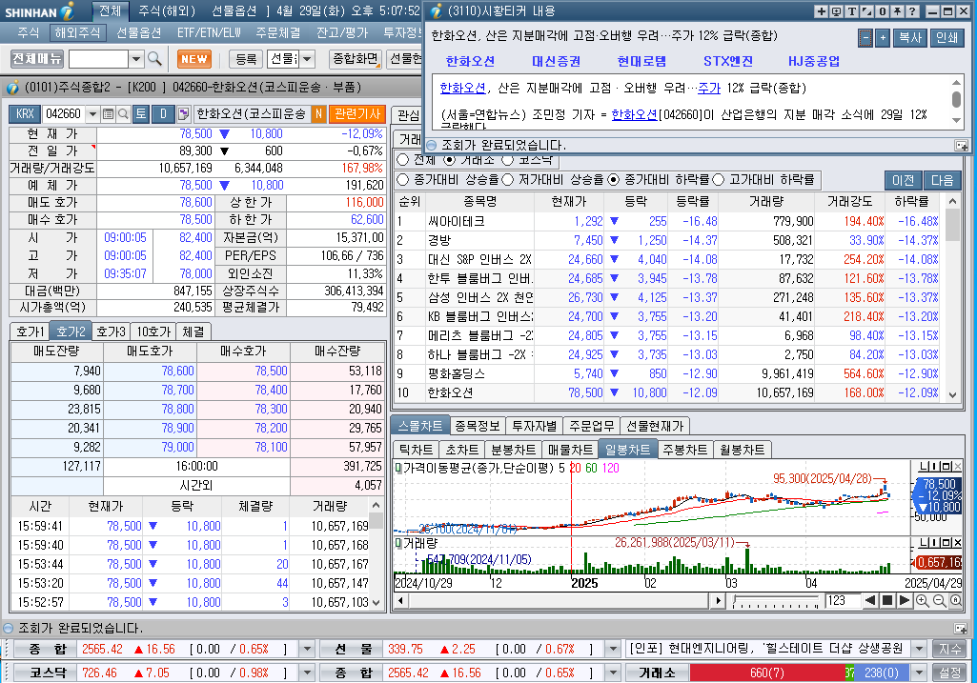The width and height of the screenshot is (977, 683).
Task: Expand the 거래소 660(7) bar dropdown
Action: [x=919, y=673]
